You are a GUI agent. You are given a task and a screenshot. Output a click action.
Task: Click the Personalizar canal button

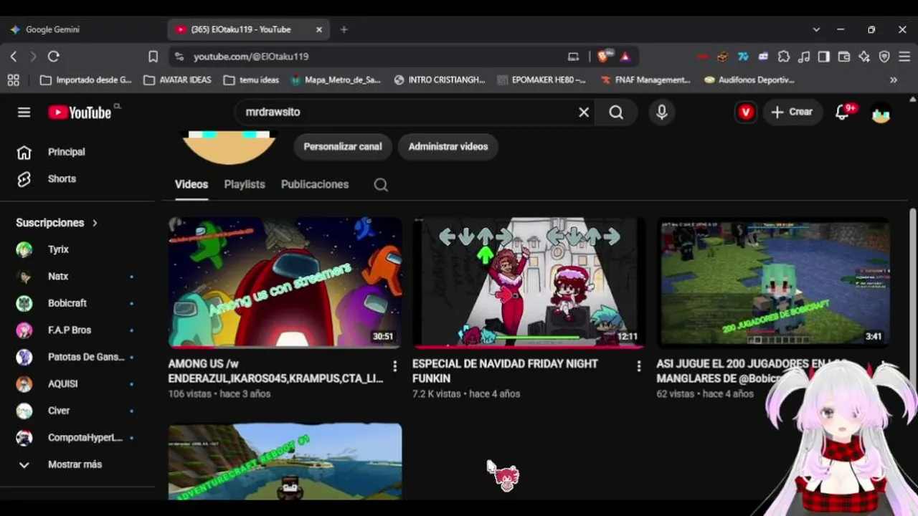click(343, 146)
